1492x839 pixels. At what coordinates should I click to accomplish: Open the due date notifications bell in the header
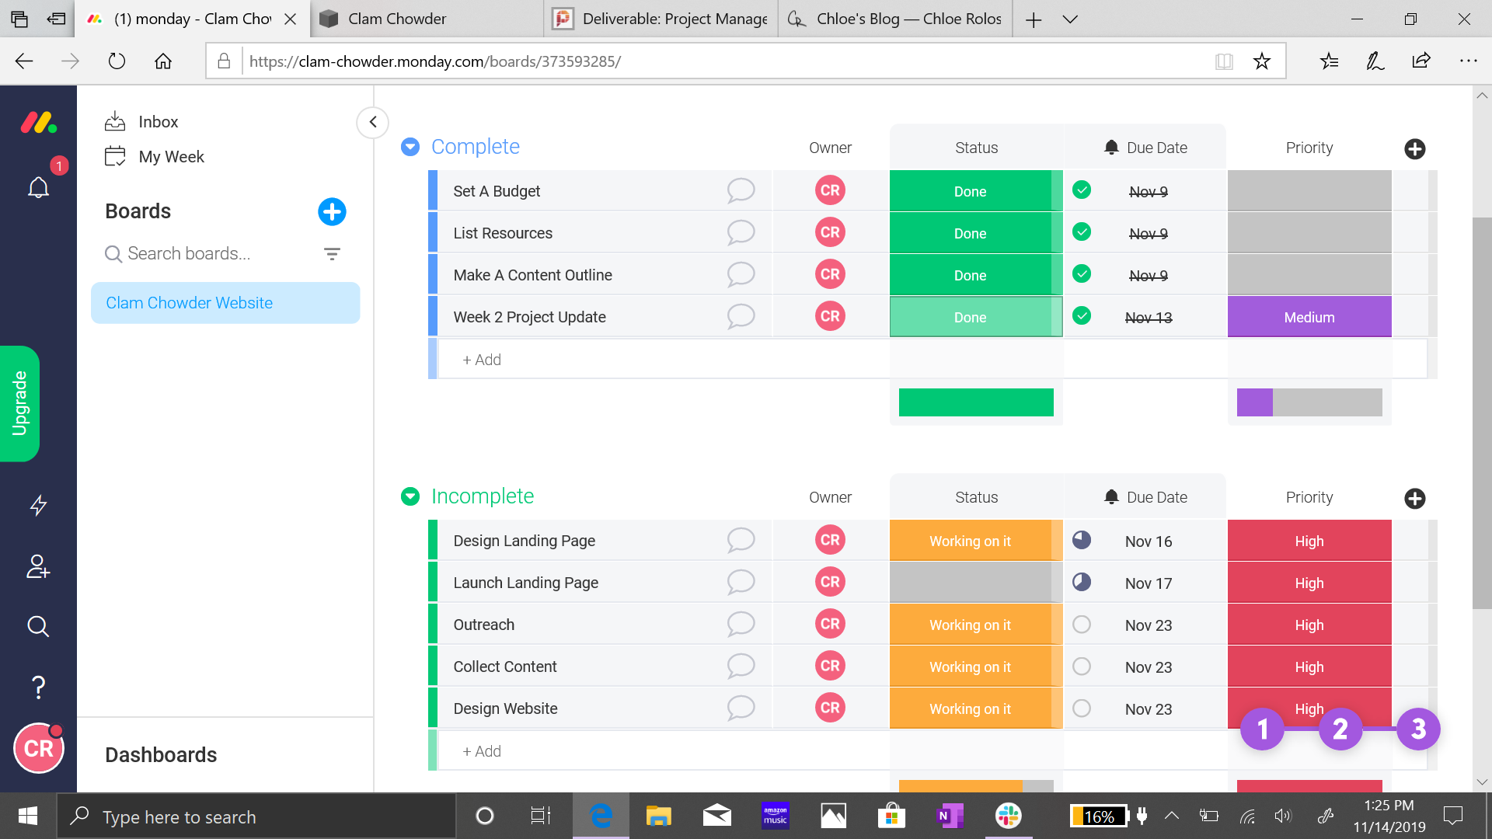pyautogui.click(x=1110, y=146)
